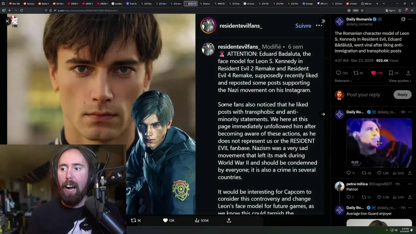Viewport: 416px width, 234px height.
Task: Repost the main tweet showing 1K
Action: 356,73
